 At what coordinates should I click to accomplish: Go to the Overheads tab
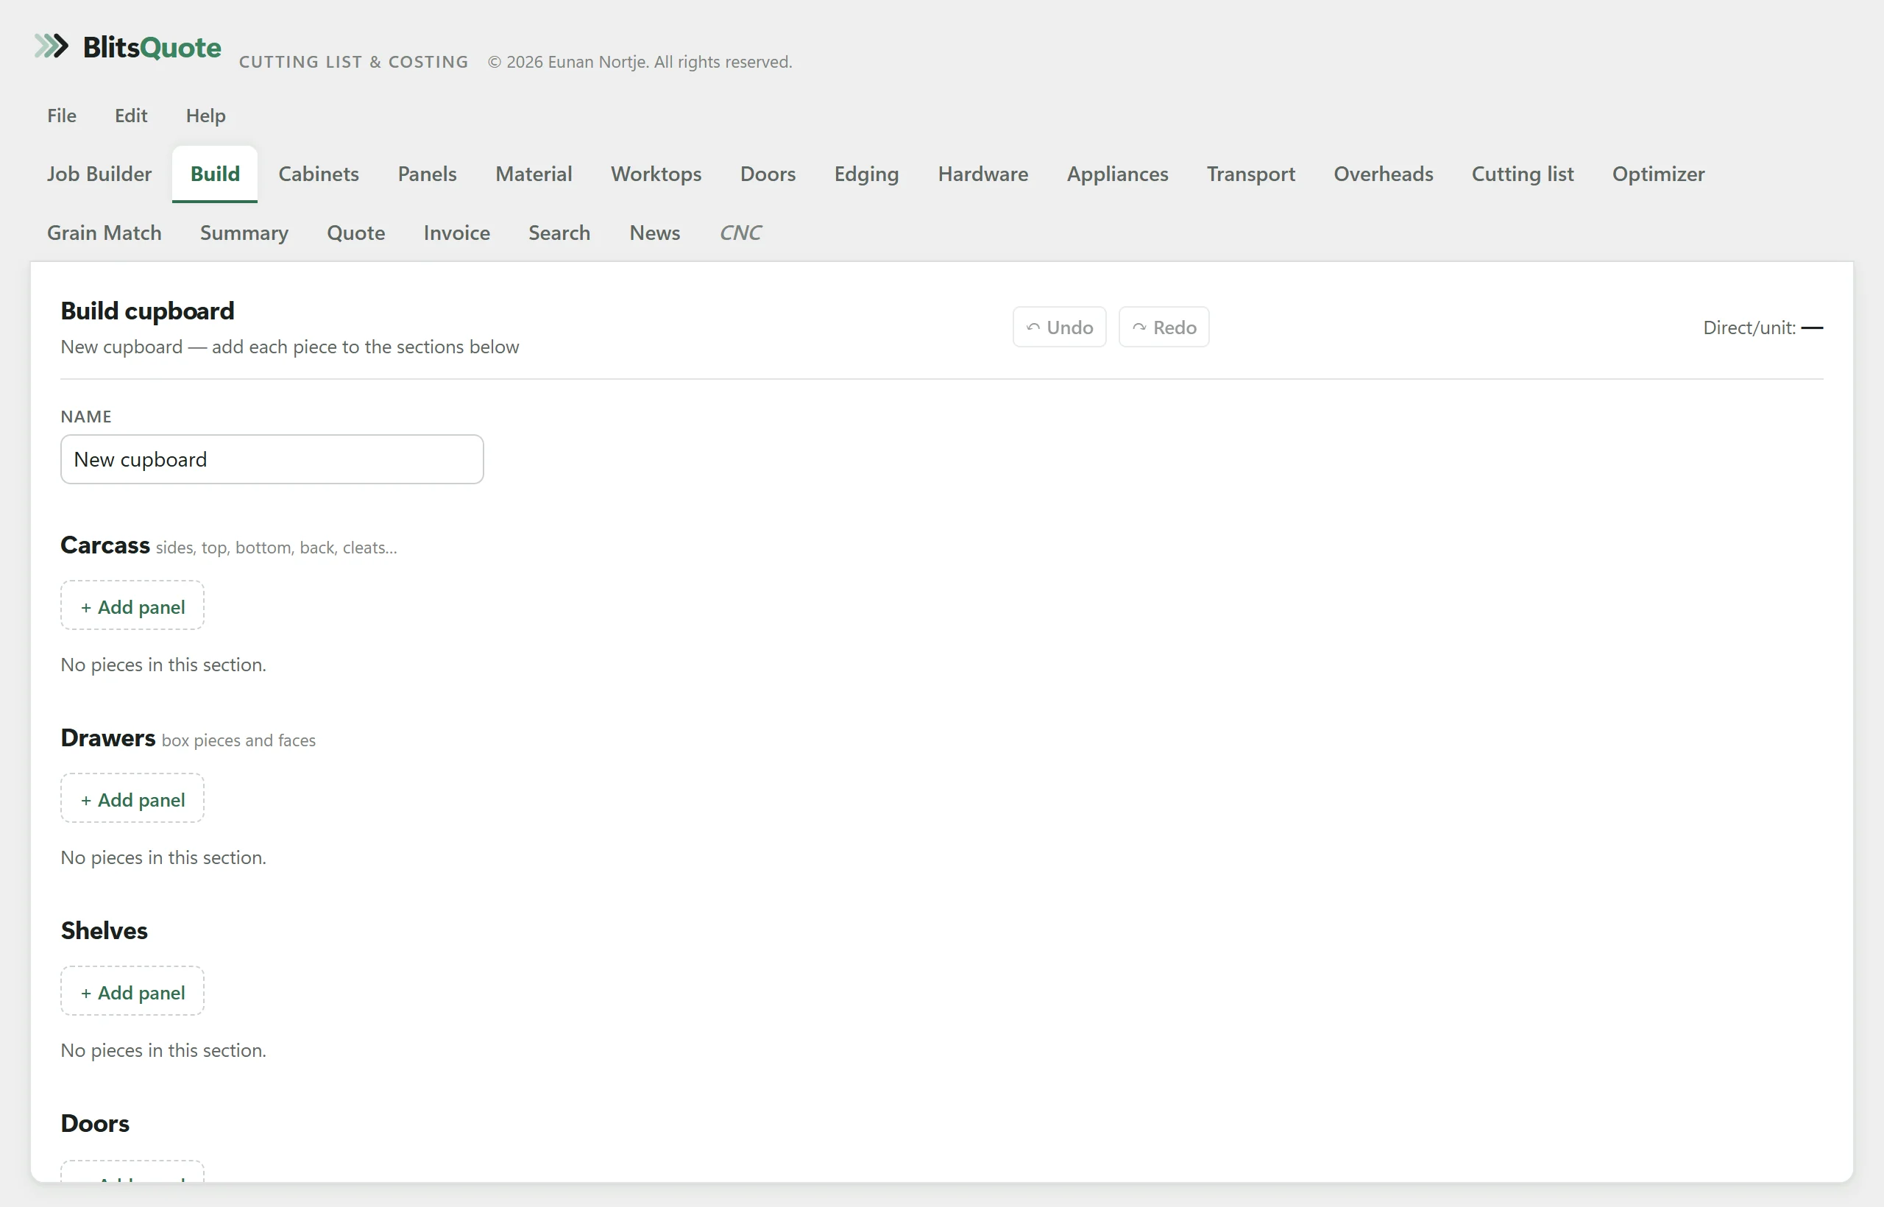coord(1384,174)
